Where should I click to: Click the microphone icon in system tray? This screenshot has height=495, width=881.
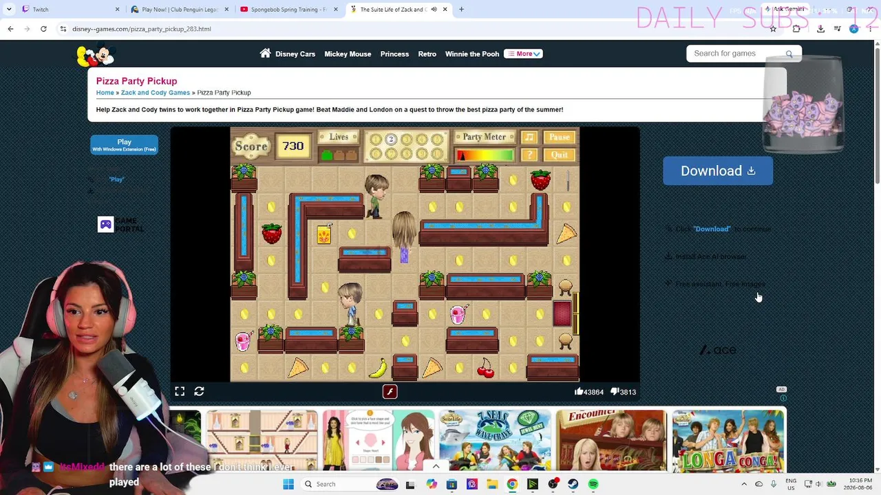[x=774, y=484]
